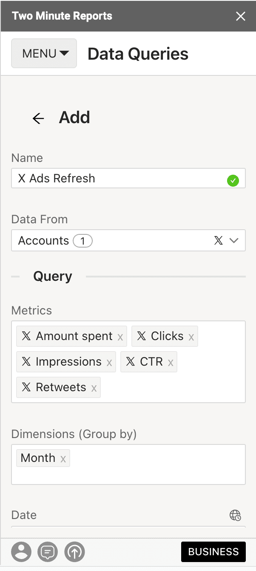Open the chat feedback icon

pos(48,552)
